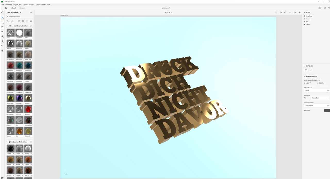
Task: Click the camera undo icon
Action: (x=285, y=12)
